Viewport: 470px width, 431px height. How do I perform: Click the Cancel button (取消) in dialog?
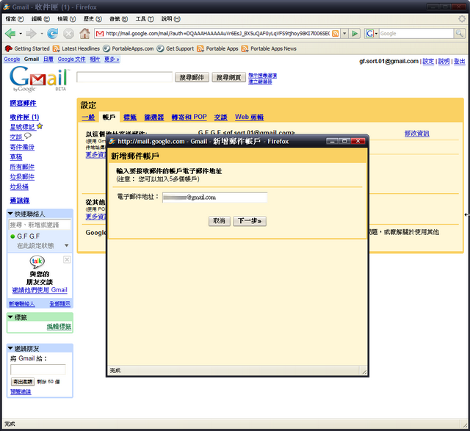pos(220,221)
